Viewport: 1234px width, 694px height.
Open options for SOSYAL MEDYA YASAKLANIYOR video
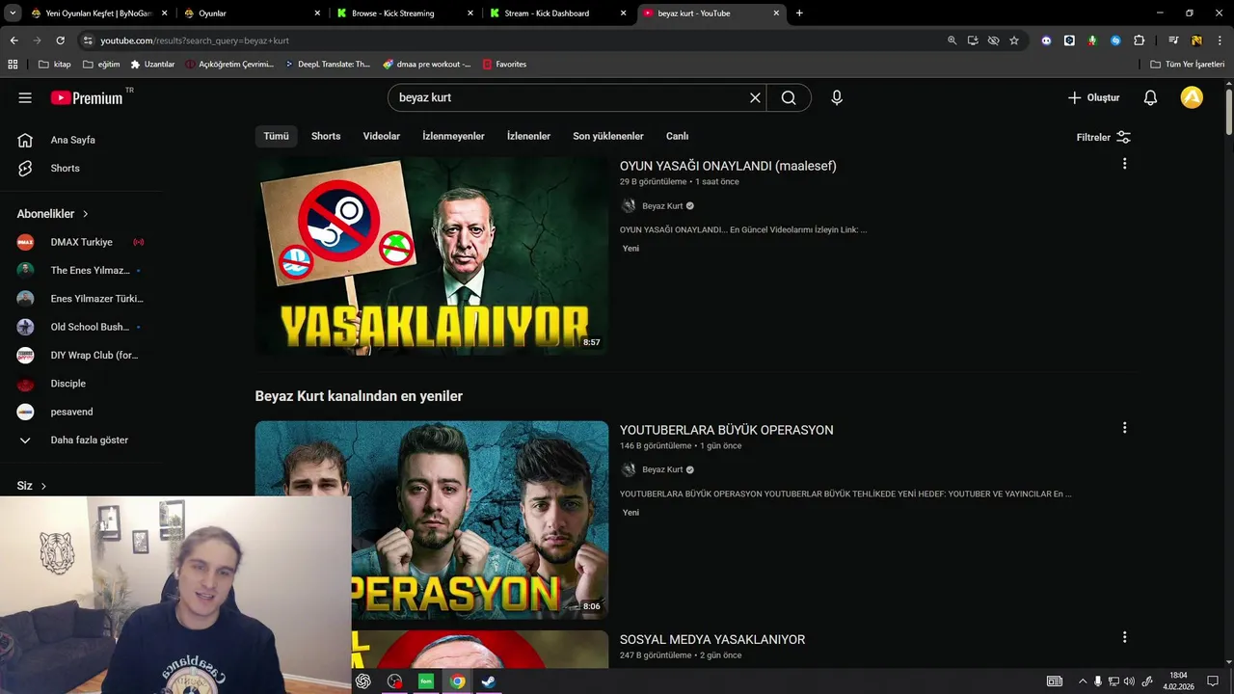pyautogui.click(x=1124, y=637)
